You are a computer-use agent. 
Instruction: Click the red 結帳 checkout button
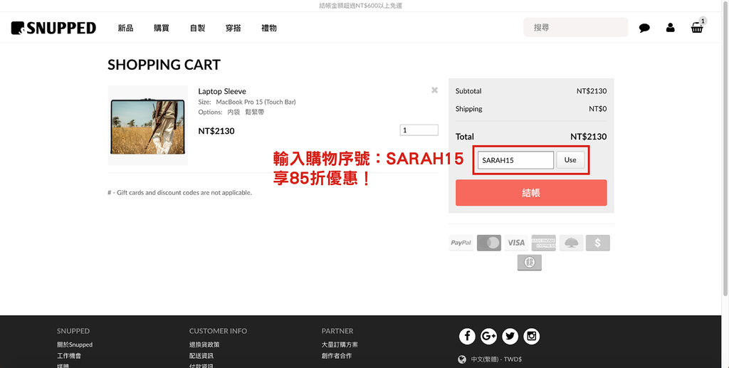pos(531,193)
